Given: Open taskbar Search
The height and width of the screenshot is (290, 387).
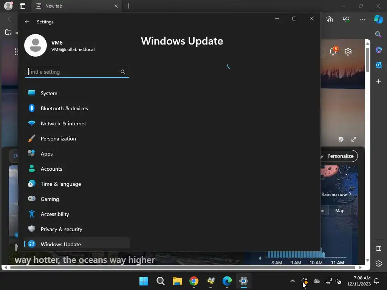Looking at the screenshot, I should point(160,281).
